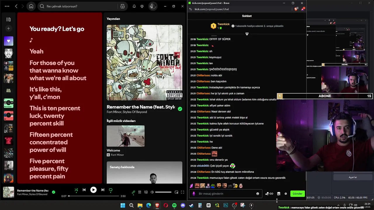Open Spotify three-dot menu

click(x=7, y=6)
